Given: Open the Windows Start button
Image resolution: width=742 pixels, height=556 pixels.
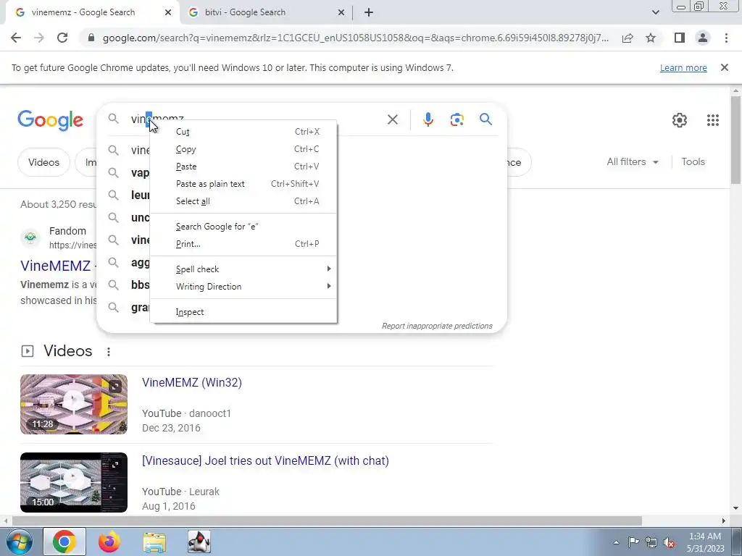Looking at the screenshot, I should tap(19, 542).
